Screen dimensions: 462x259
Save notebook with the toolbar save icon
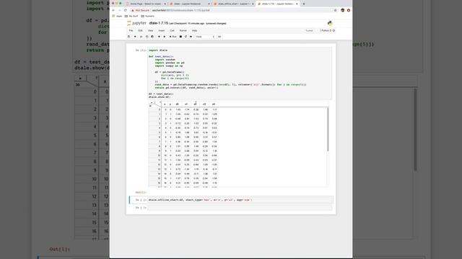tap(128, 37)
